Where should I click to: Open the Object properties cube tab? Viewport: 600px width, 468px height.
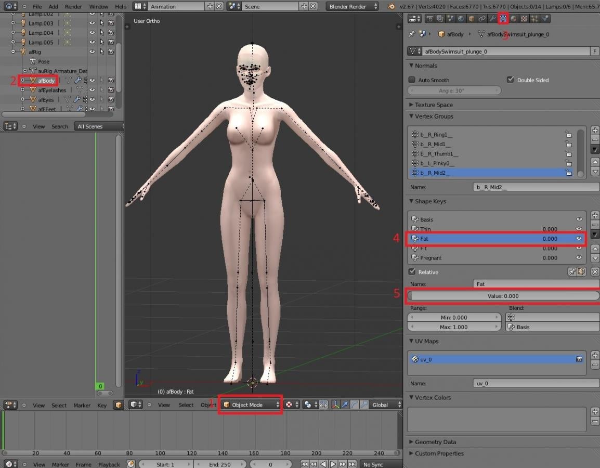coord(472,18)
